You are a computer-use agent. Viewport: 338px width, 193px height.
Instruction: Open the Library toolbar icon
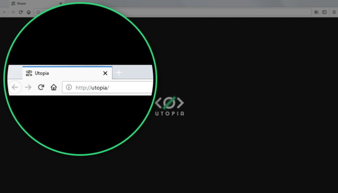click(x=316, y=12)
